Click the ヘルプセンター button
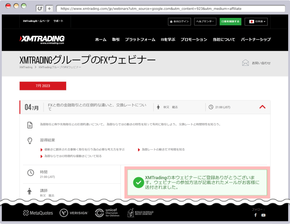 pos(205,21)
